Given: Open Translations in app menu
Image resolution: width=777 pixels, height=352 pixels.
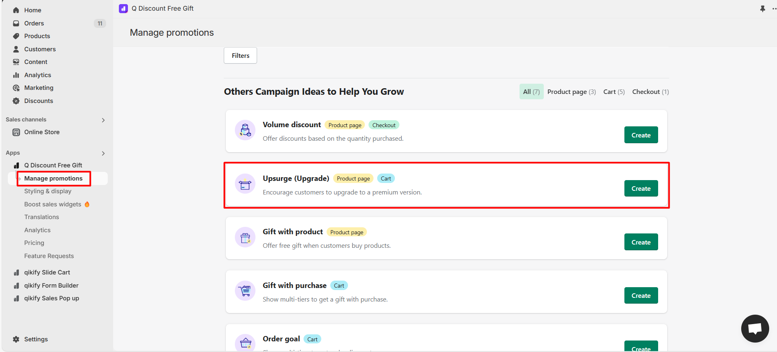Looking at the screenshot, I should pos(42,217).
